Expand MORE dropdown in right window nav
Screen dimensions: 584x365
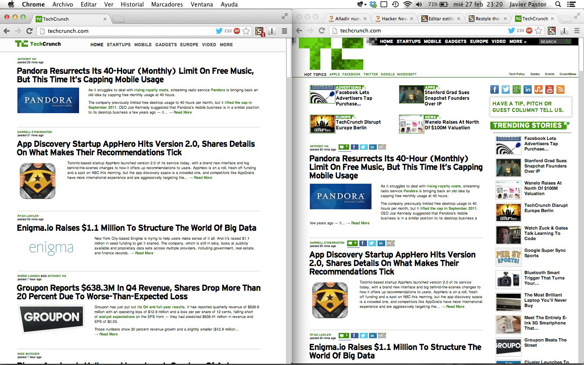coord(518,41)
